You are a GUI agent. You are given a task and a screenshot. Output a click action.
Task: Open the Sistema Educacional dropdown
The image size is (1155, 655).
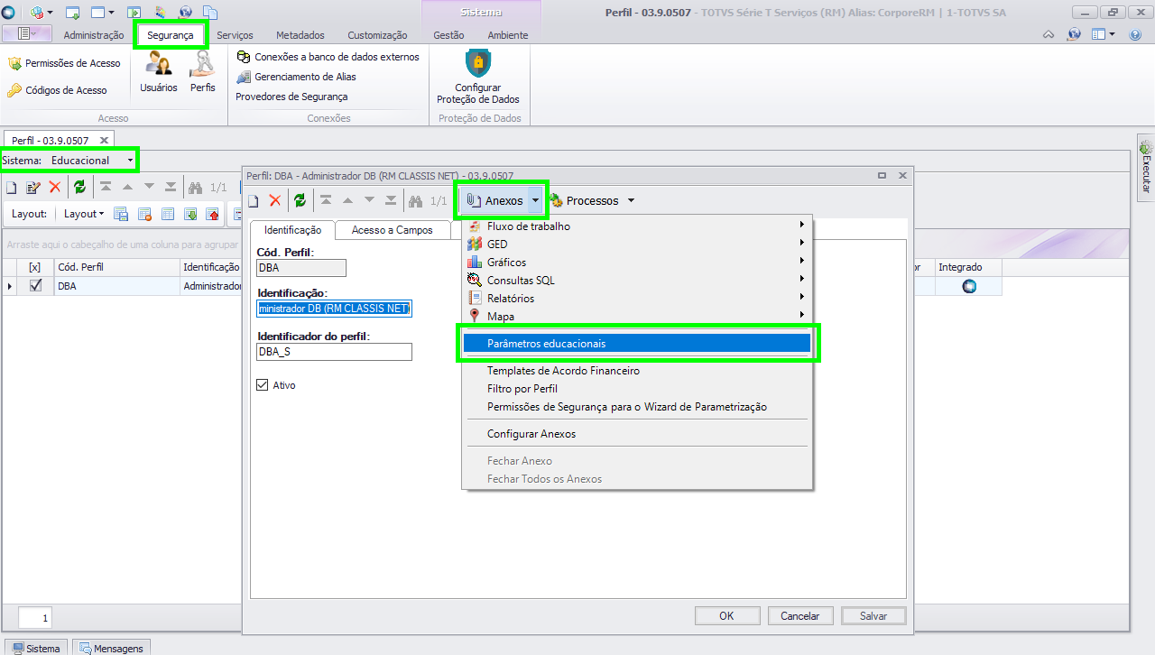[x=130, y=161]
